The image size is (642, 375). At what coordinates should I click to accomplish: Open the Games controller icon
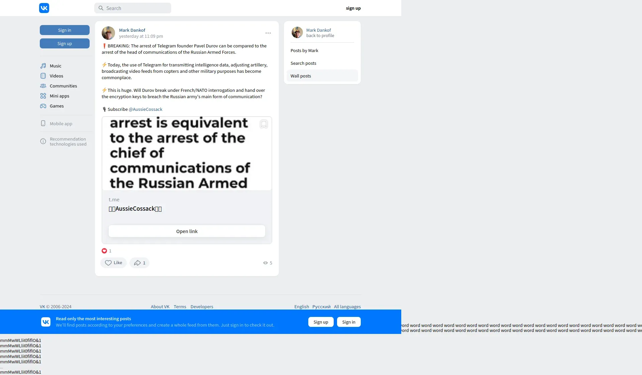point(43,106)
